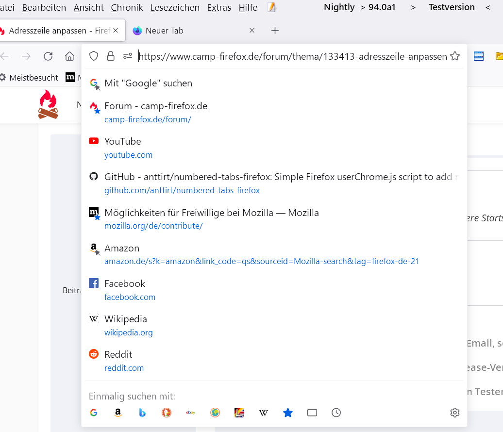Bookmark this page with the star icon
503x432 pixels.
[x=455, y=56]
